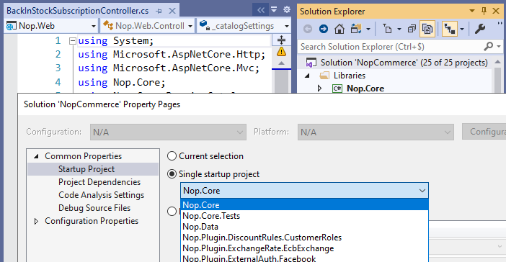
Task: Click the split editor window icon
Action: tap(281, 40)
